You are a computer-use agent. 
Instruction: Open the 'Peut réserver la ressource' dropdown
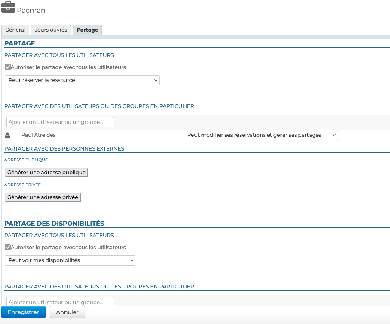click(82, 80)
